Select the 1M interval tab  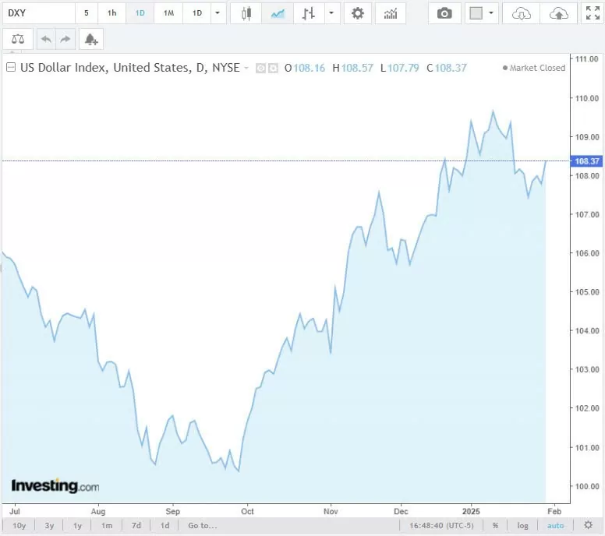pos(168,13)
